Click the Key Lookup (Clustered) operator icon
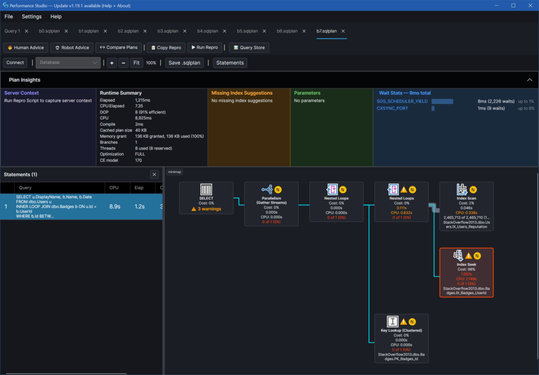The width and height of the screenshot is (539, 375). point(392,321)
